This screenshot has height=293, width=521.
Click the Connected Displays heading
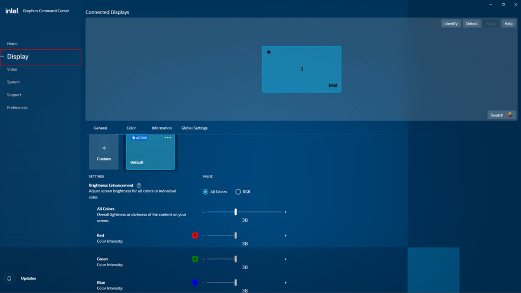(x=107, y=12)
